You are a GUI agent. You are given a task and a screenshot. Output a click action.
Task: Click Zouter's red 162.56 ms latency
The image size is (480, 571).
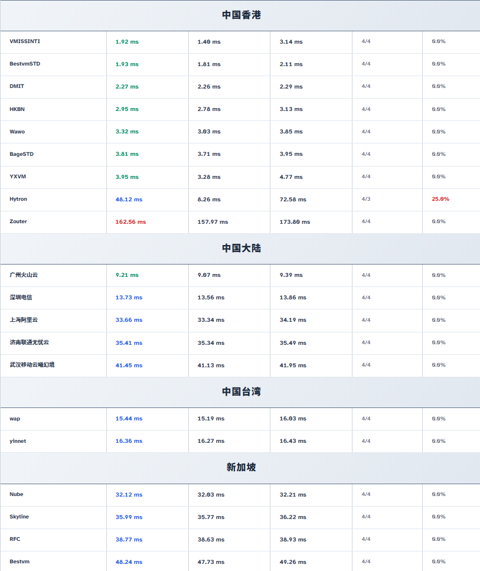[130, 222]
